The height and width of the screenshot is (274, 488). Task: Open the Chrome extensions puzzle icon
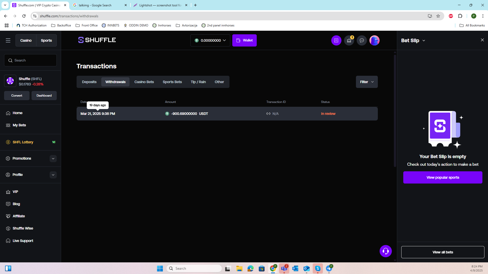(x=460, y=16)
